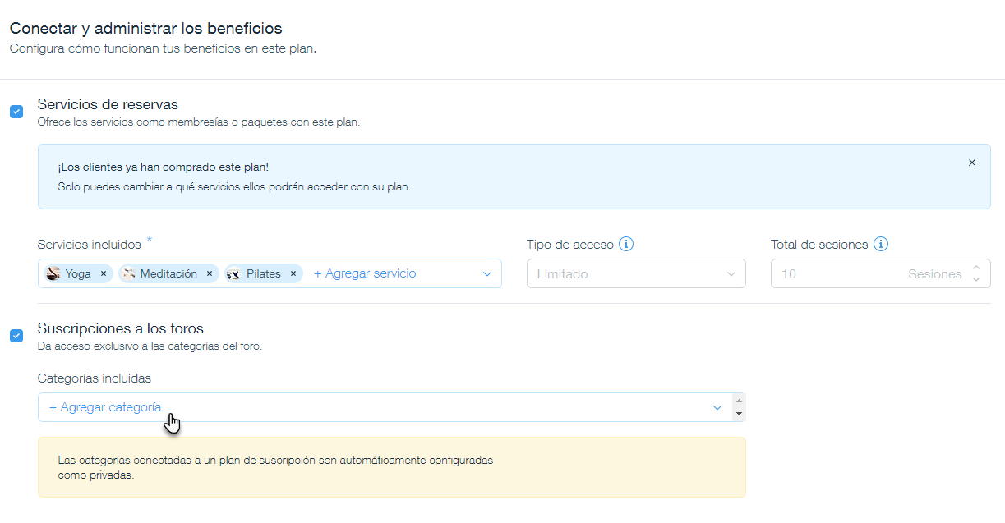Screen dimensions: 1005x523
Task: Click the category list scrollbar up arrow
Action: (x=740, y=401)
